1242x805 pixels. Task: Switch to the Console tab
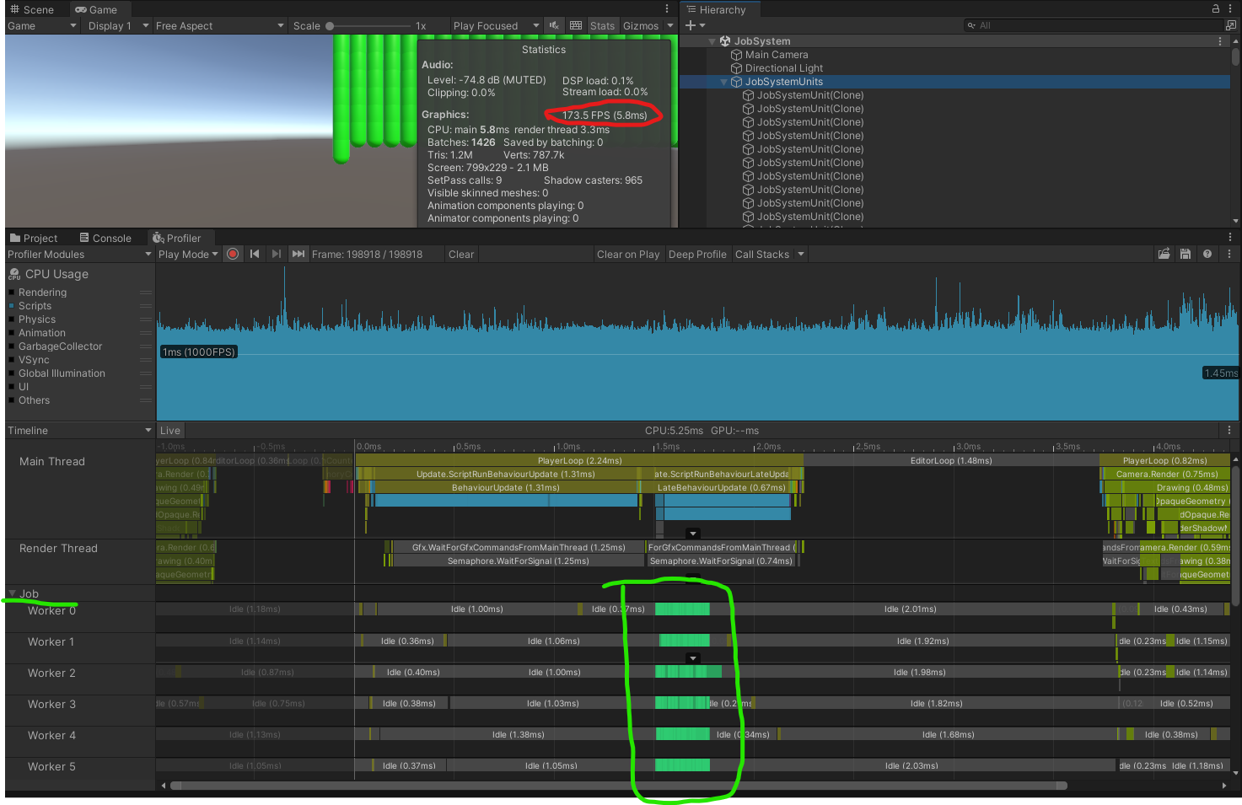tap(105, 237)
